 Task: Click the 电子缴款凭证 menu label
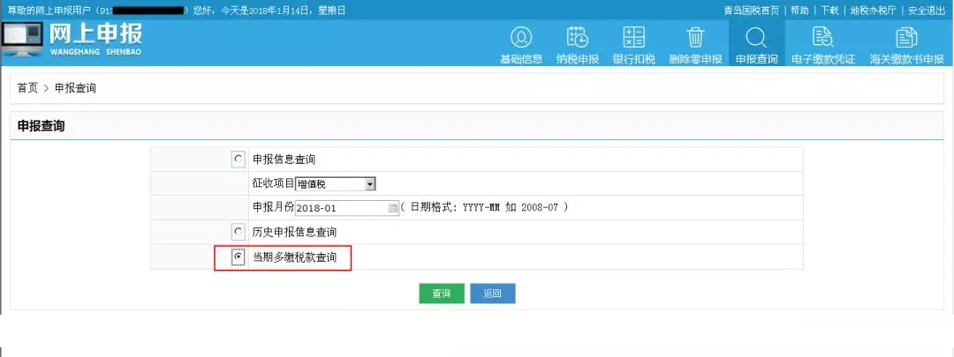[822, 59]
